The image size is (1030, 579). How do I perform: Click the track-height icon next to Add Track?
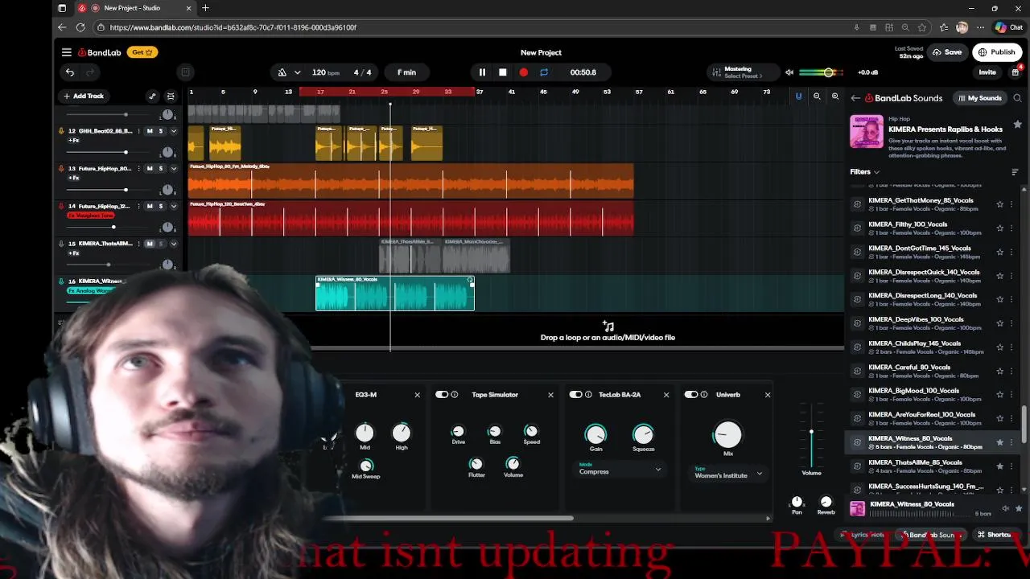[x=170, y=96]
